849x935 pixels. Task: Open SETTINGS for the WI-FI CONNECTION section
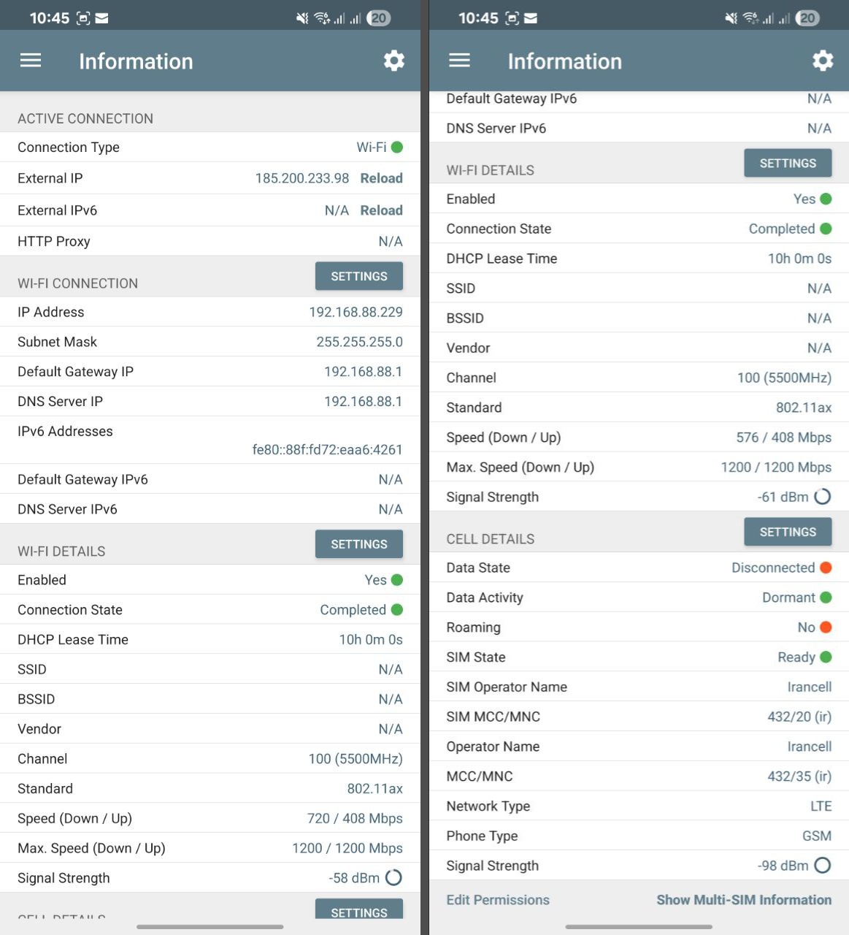coord(358,276)
